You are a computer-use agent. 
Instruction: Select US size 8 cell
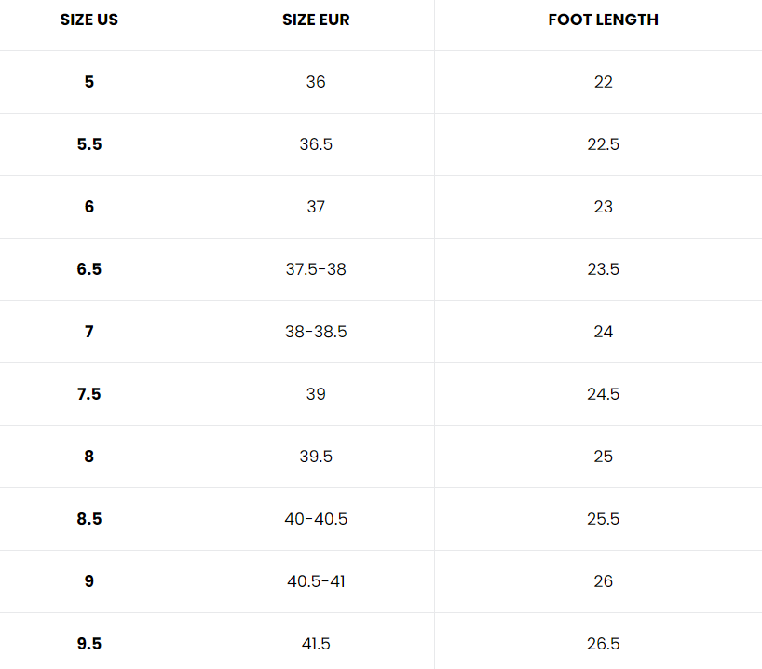[89, 457]
